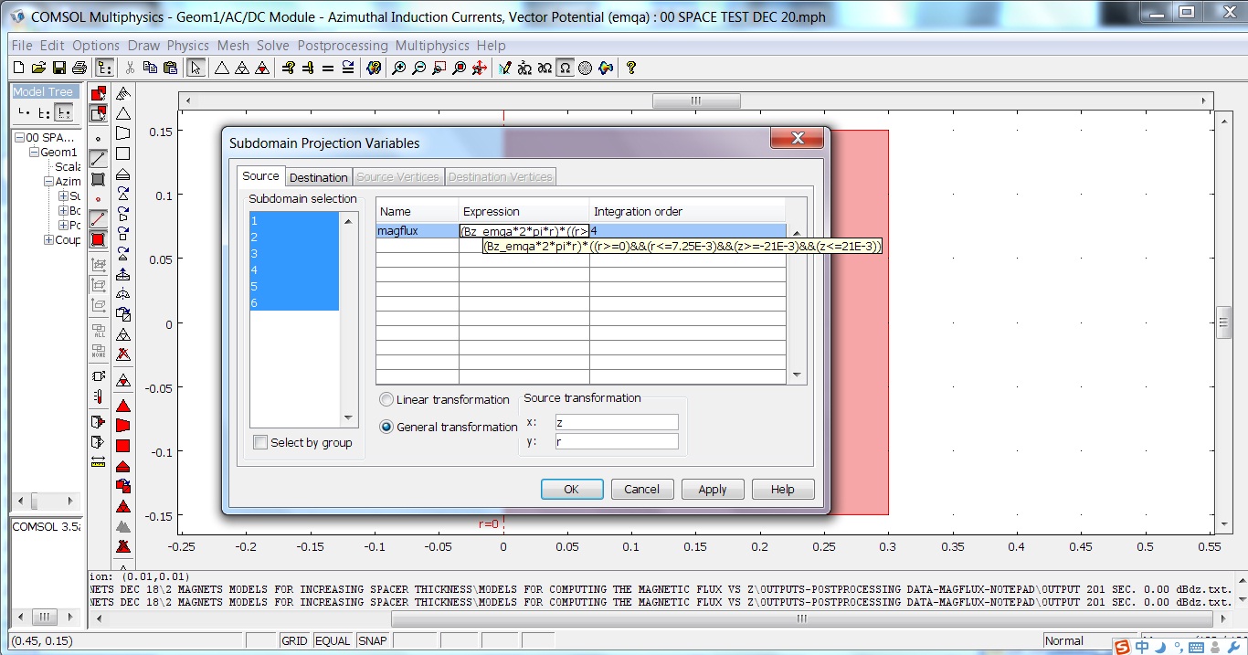1248x655 pixels.
Task: Click the question mark Help toolbar icon
Action: [630, 68]
